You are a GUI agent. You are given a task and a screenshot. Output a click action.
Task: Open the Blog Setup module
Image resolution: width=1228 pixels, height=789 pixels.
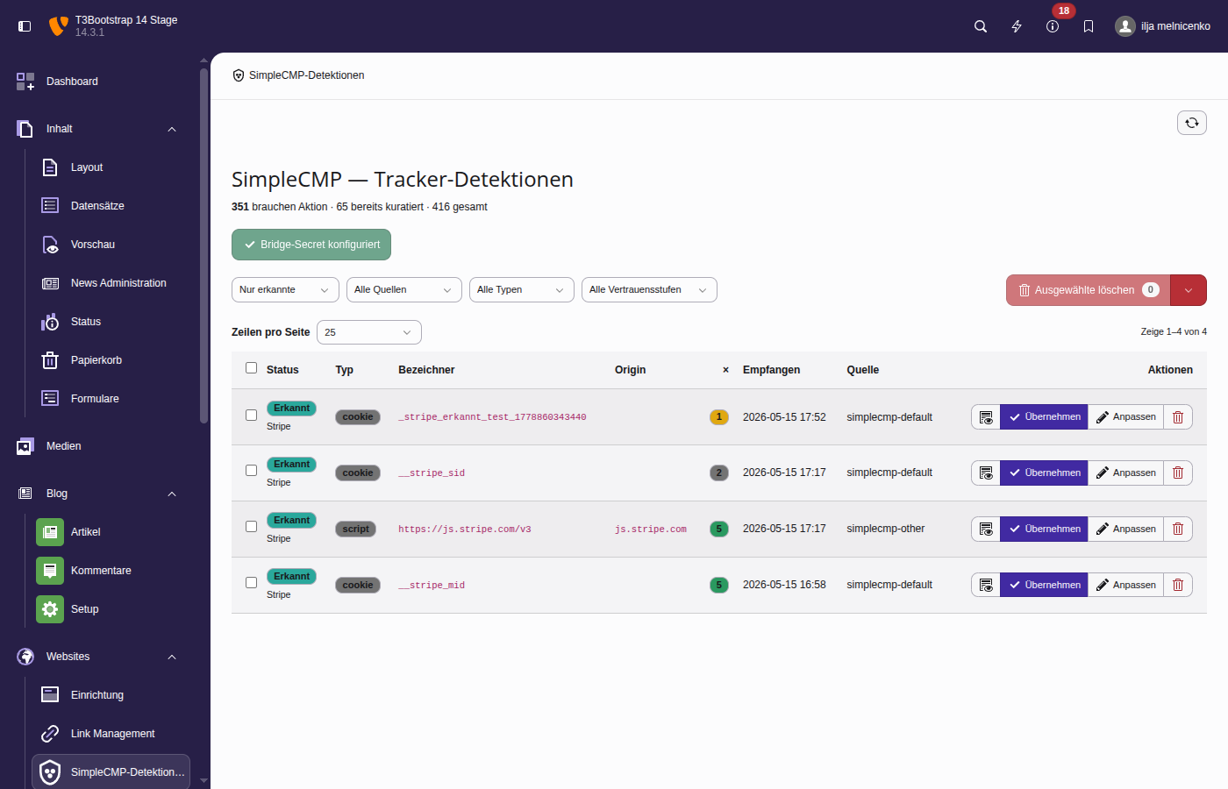click(112, 609)
